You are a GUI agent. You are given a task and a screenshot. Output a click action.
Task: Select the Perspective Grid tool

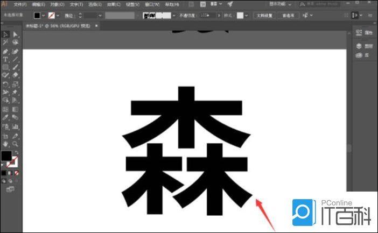(x=15, y=100)
